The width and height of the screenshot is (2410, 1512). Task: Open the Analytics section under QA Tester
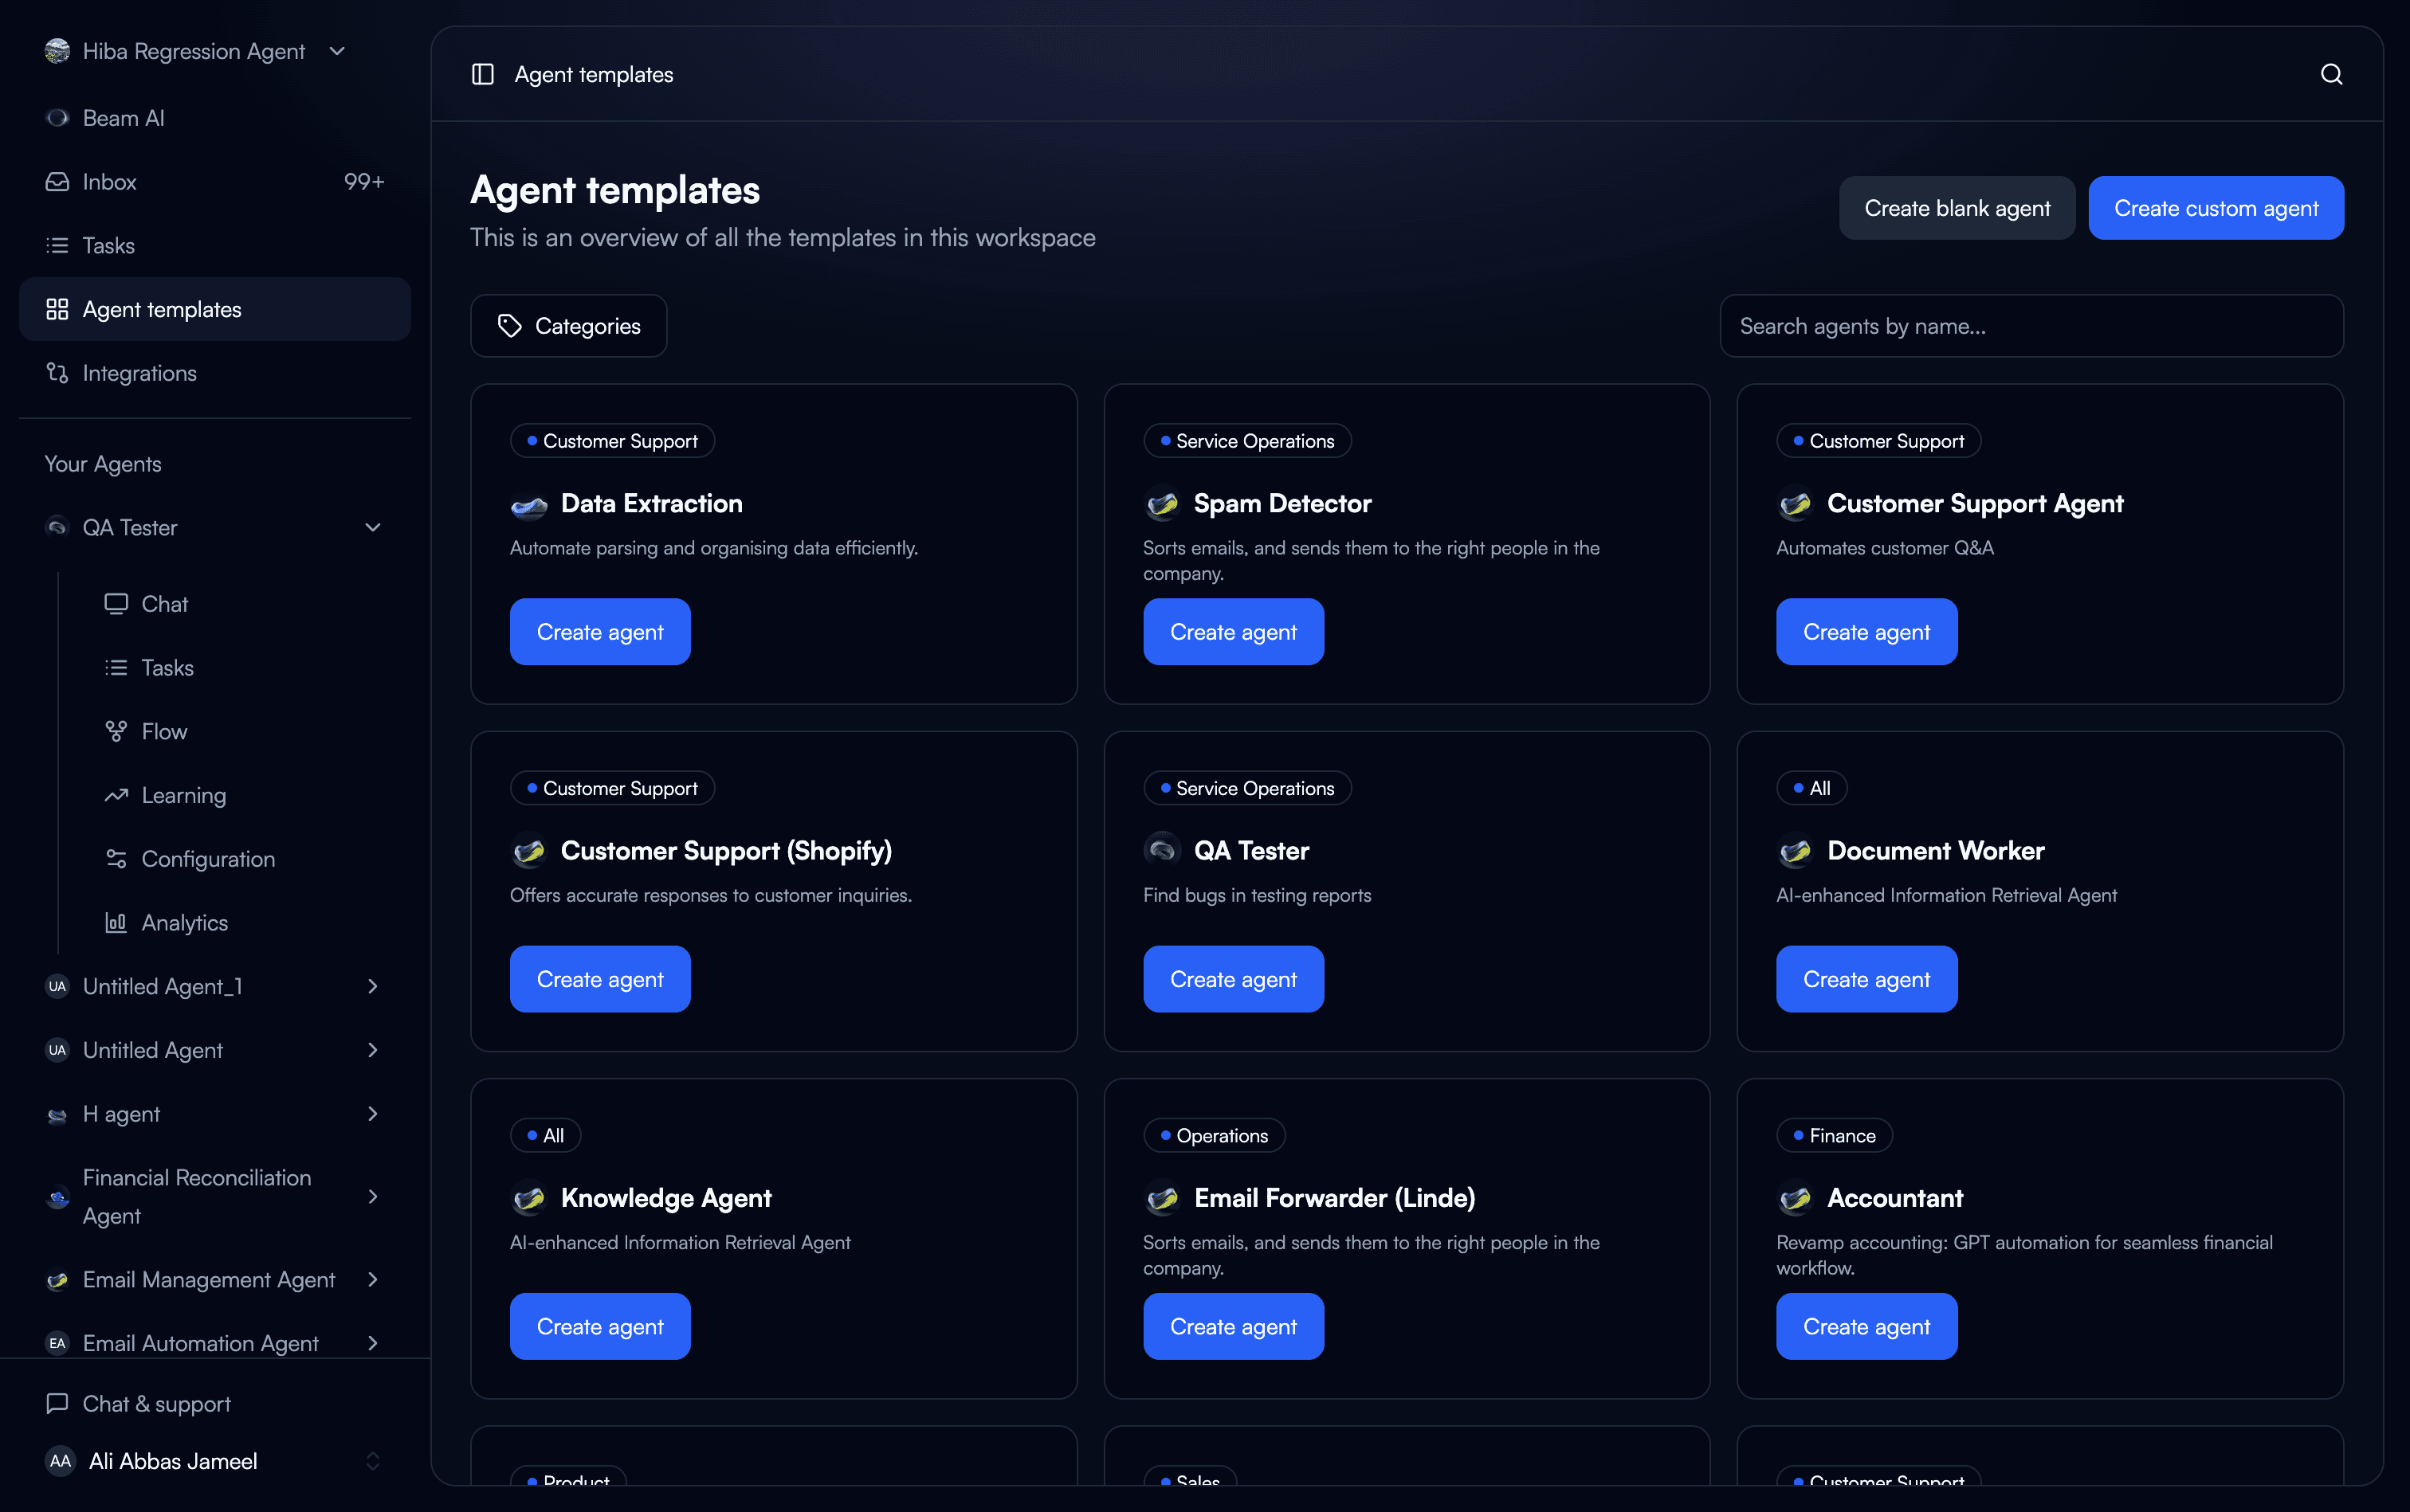[x=184, y=922]
